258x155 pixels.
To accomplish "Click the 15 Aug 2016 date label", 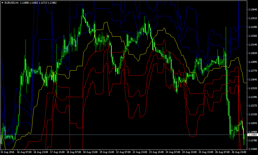I will [x=8, y=152].
